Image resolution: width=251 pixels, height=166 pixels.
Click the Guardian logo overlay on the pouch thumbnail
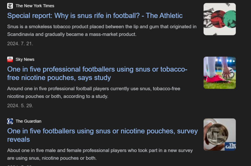(231, 146)
